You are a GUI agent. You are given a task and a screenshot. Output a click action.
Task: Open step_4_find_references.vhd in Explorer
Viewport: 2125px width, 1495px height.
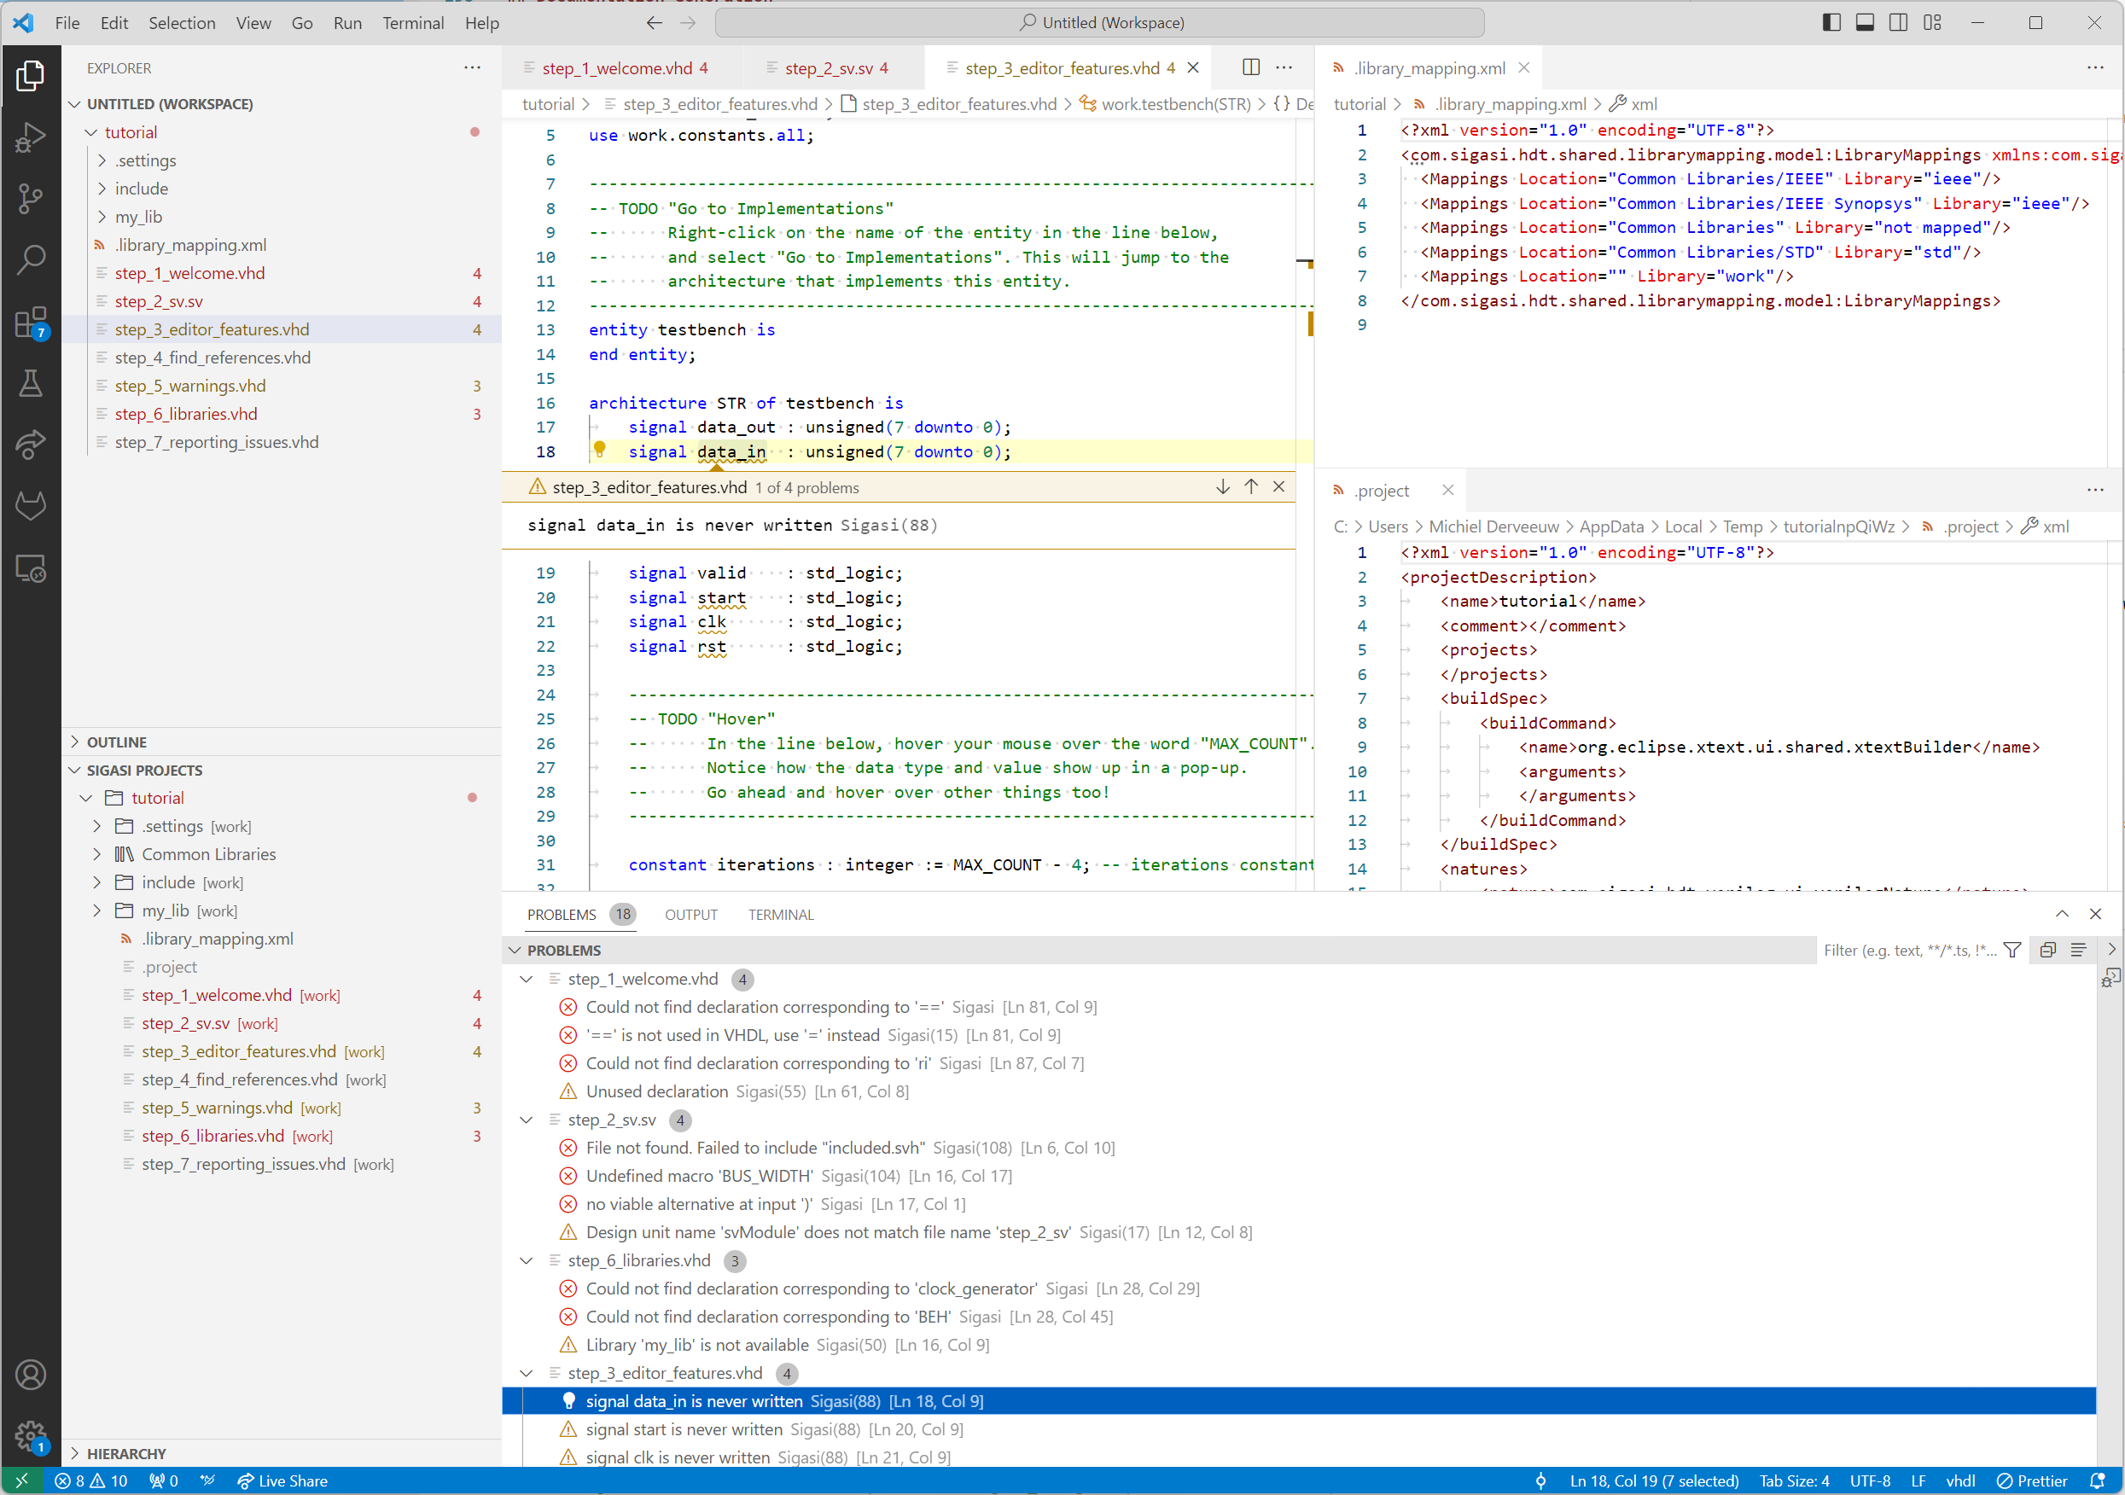coord(212,358)
